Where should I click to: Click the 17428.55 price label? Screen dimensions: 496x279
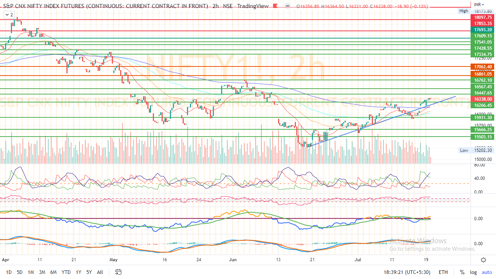click(x=483, y=48)
